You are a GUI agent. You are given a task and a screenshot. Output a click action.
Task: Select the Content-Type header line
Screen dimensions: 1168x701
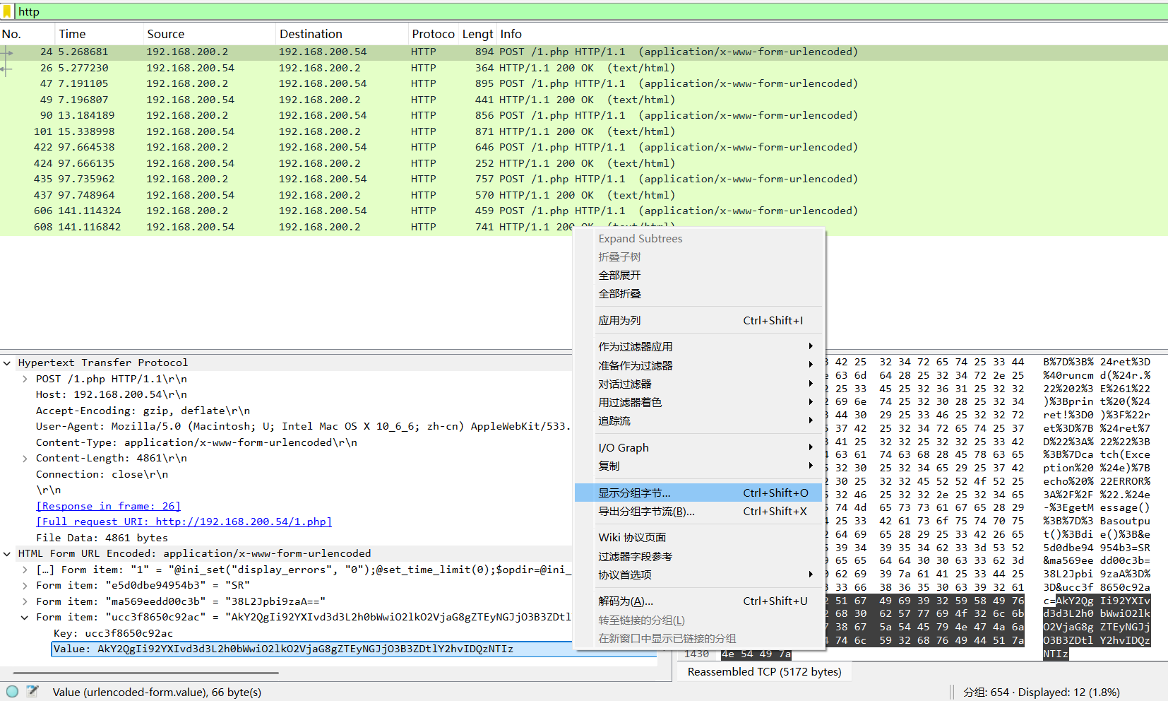(x=196, y=442)
